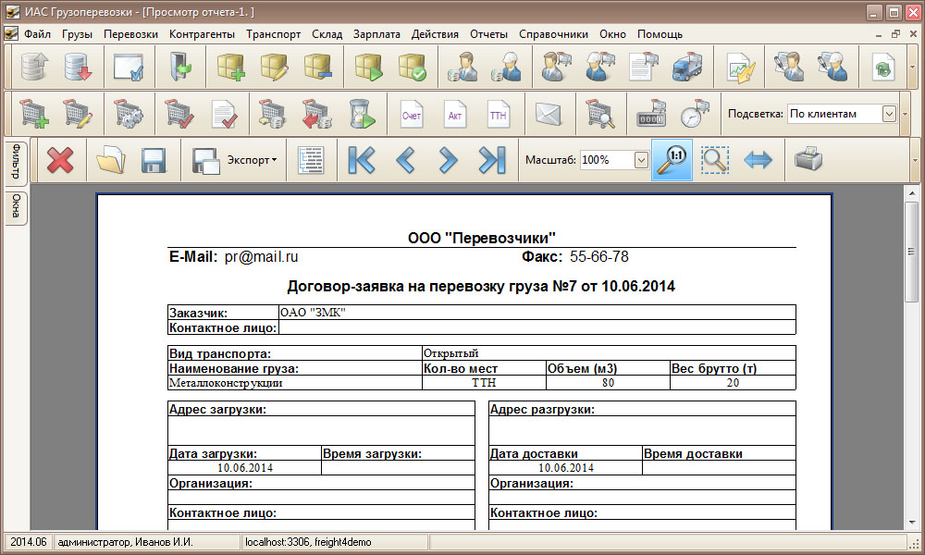925x555 pixels.
Task: Open the ТТН waybill icon
Action: pos(499,115)
